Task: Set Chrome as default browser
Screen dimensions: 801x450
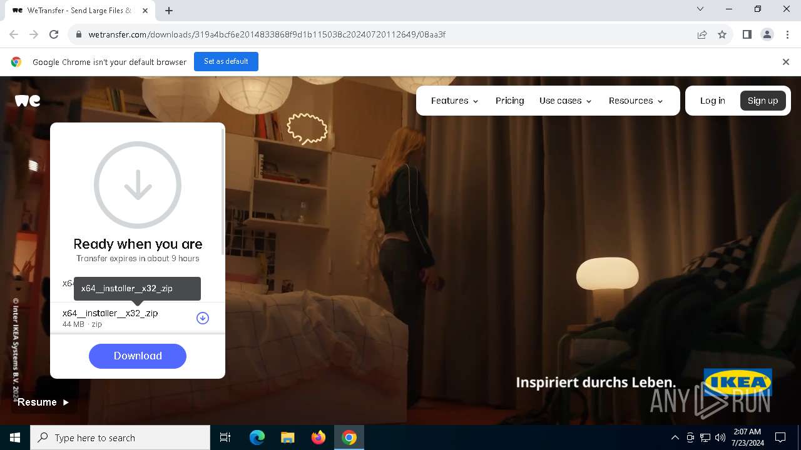Action: (226, 61)
